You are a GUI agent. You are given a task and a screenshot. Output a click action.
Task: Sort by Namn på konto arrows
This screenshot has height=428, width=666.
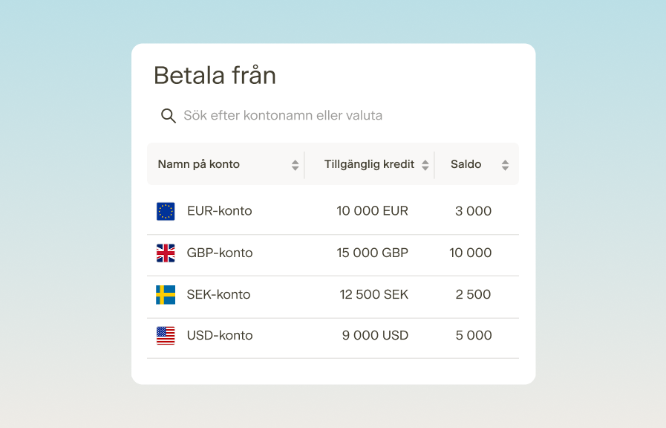[295, 165]
